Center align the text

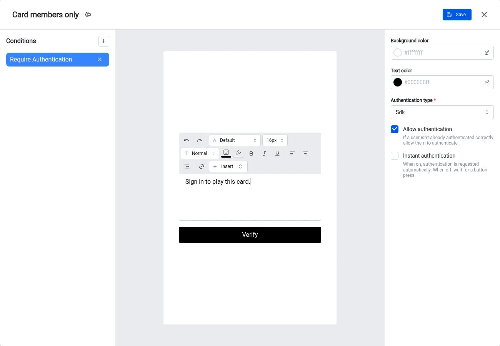[x=305, y=153]
